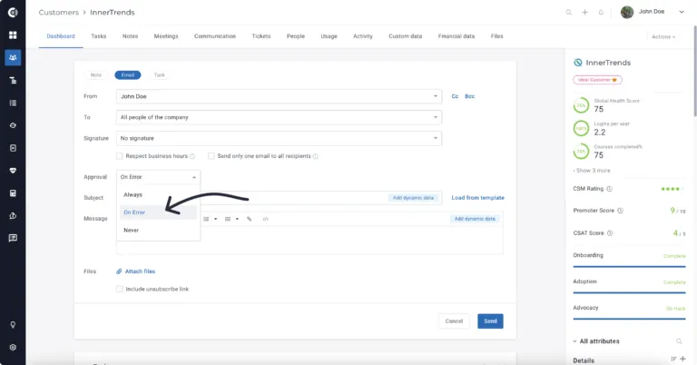697x365 pixels.
Task: Click Load from template link
Action: [478, 198]
